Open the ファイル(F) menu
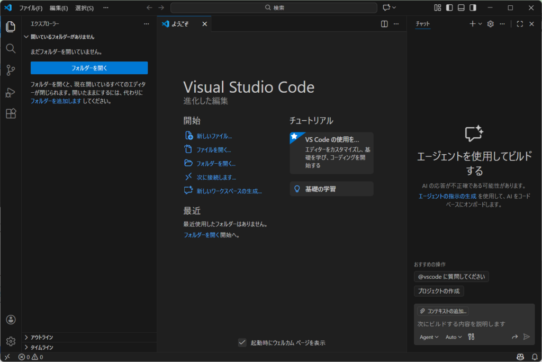This screenshot has height=362, width=542. pyautogui.click(x=31, y=8)
